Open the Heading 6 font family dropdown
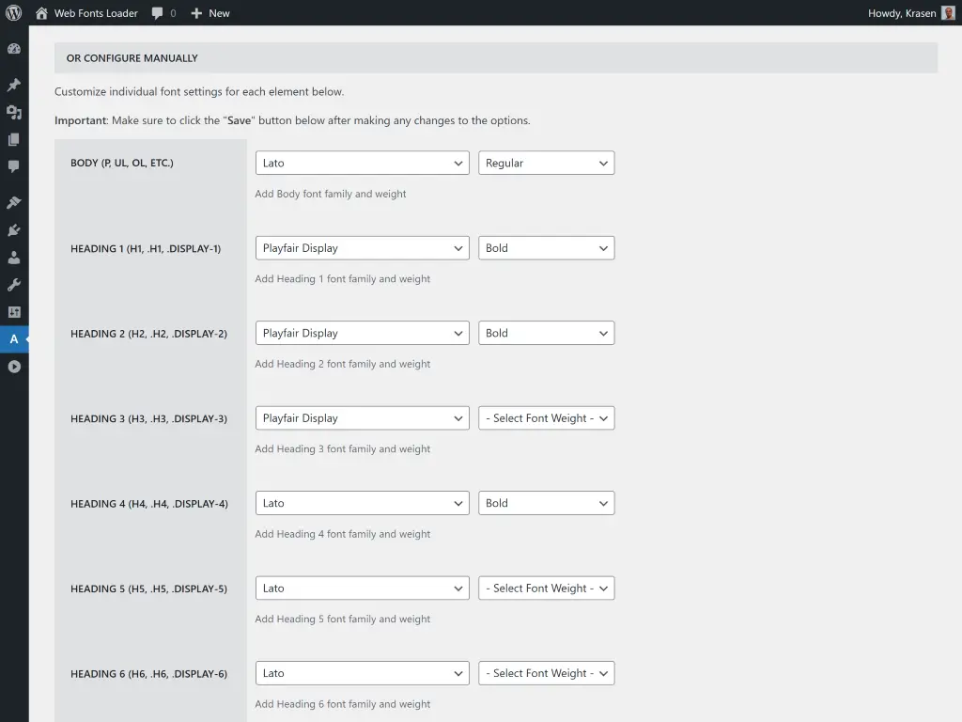This screenshot has height=722, width=962. (x=362, y=672)
